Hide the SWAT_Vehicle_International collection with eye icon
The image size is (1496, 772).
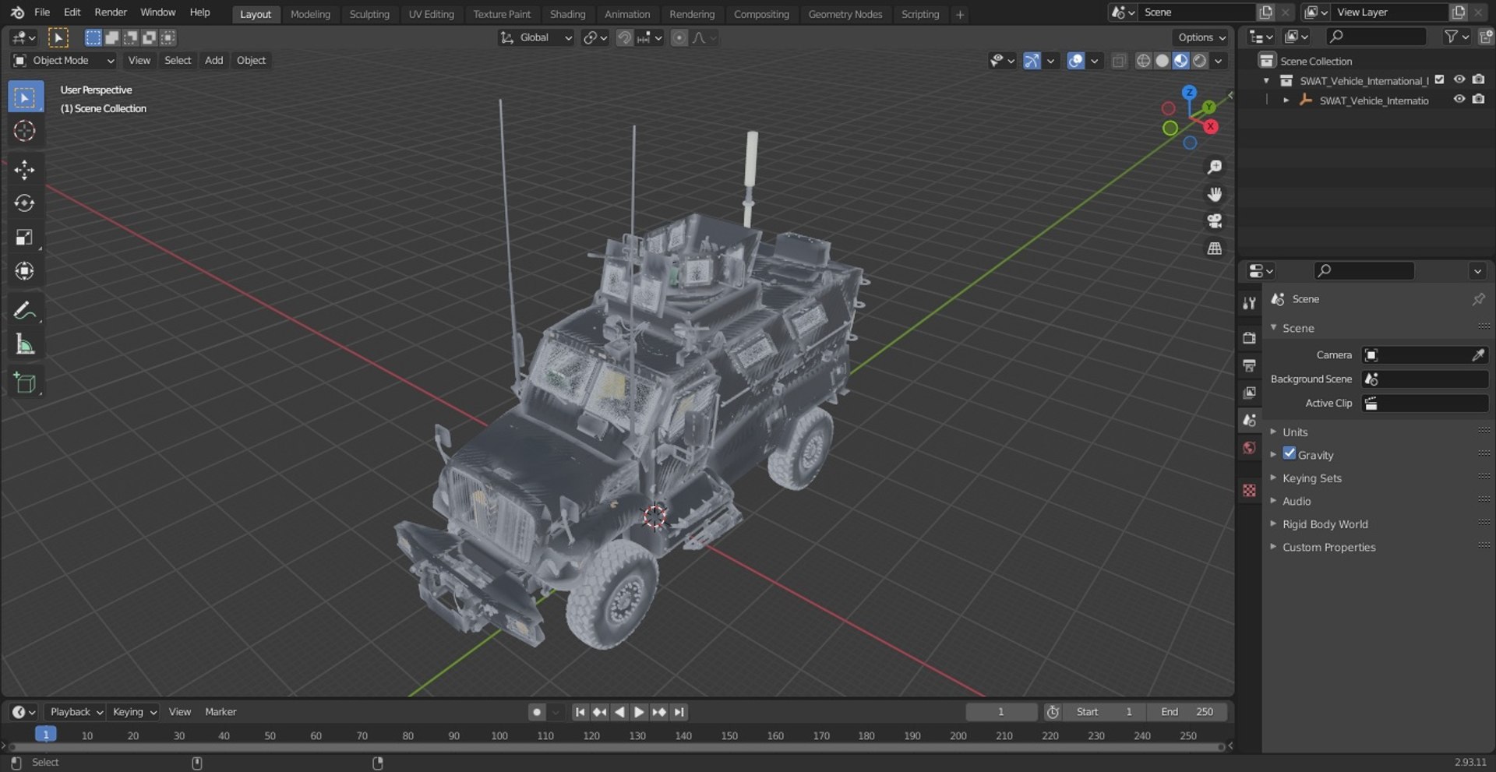(x=1459, y=79)
